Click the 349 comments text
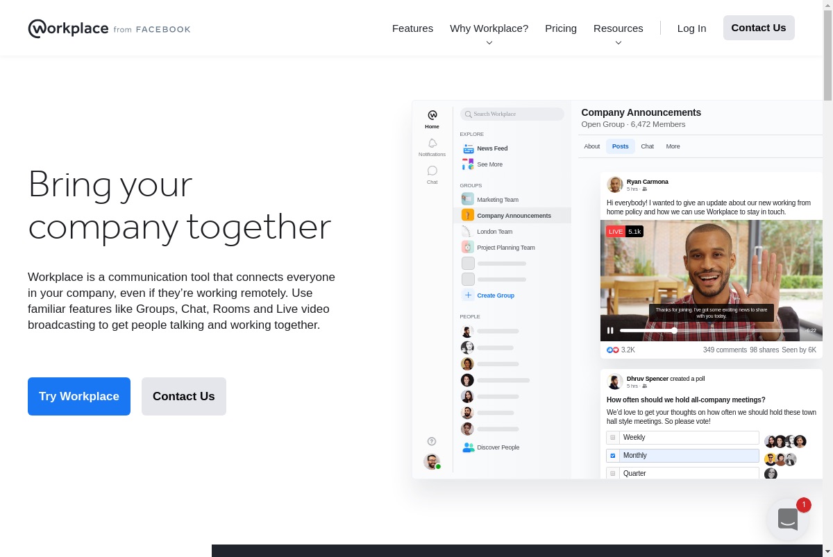 pos(725,350)
